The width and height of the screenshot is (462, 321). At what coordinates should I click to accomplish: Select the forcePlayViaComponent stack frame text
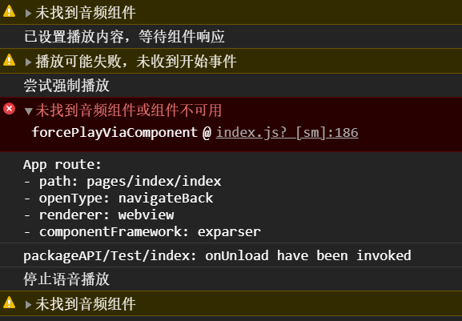[x=114, y=133]
